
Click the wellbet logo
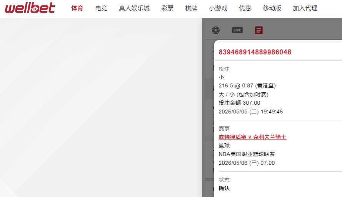30,8
